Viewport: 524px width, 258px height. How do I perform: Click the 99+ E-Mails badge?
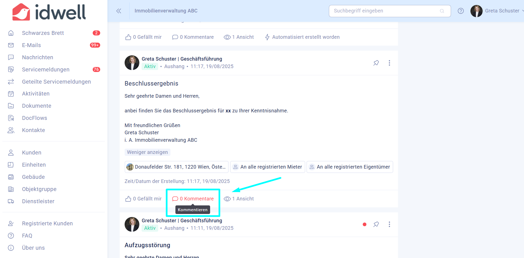tap(95, 45)
